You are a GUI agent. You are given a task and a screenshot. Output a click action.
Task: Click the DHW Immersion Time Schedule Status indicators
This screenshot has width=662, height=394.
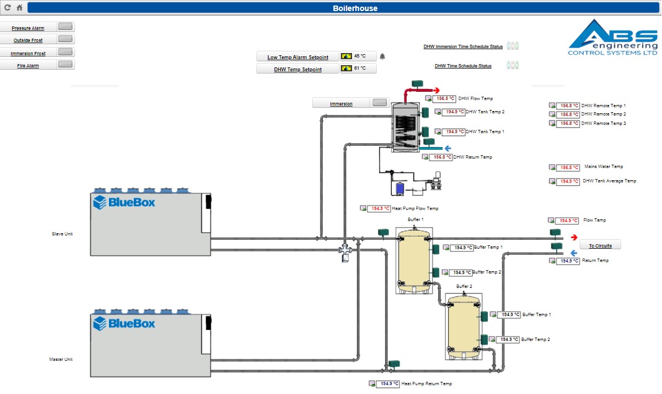click(512, 46)
